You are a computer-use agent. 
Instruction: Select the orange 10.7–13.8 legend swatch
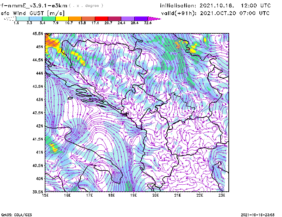tap(75, 19)
